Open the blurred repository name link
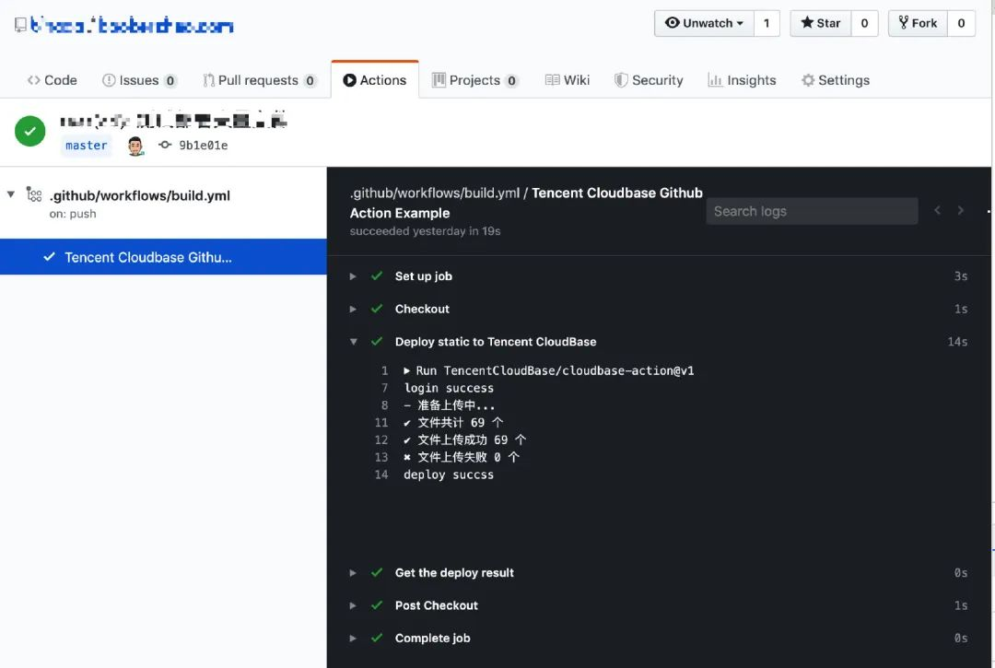Viewport: 995px width, 668px height. tap(132, 26)
